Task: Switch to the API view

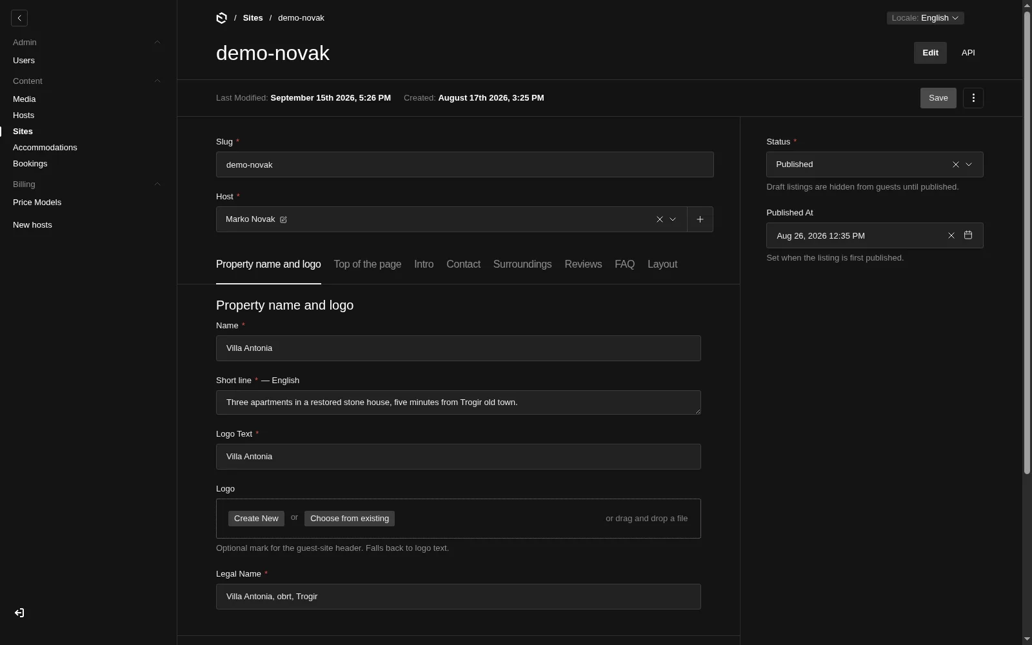Action: tap(968, 53)
